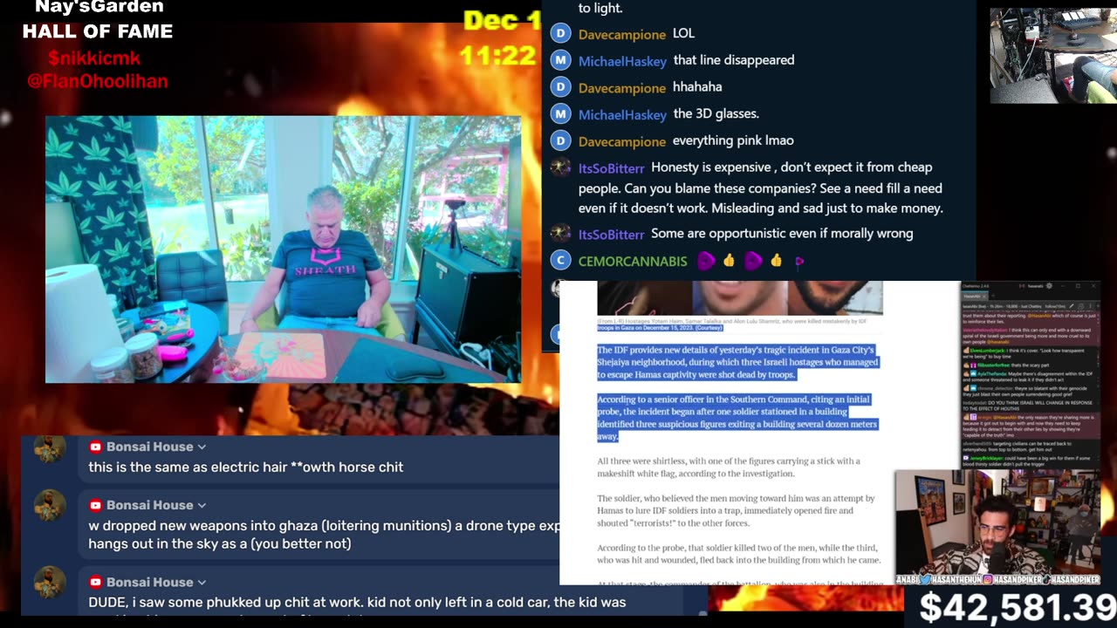Click MichaelHaskey's name beside 'that line disappeared'

click(x=622, y=61)
